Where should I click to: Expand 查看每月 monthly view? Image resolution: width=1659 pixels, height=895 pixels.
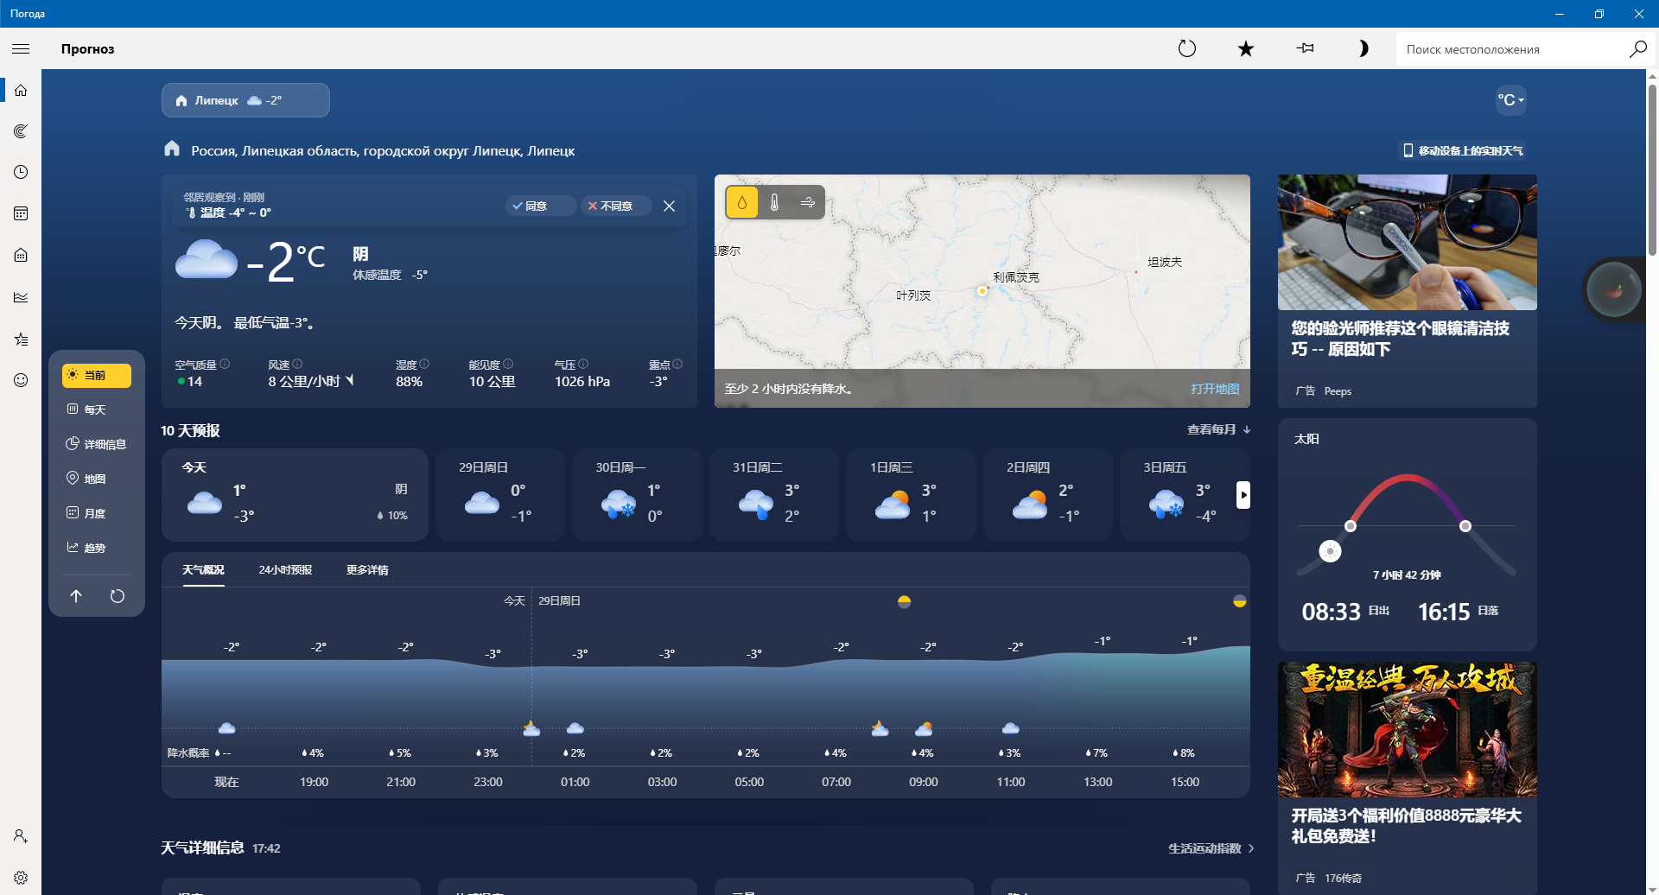click(1218, 429)
